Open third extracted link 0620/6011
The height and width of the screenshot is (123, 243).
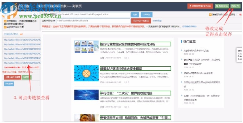click(22, 49)
